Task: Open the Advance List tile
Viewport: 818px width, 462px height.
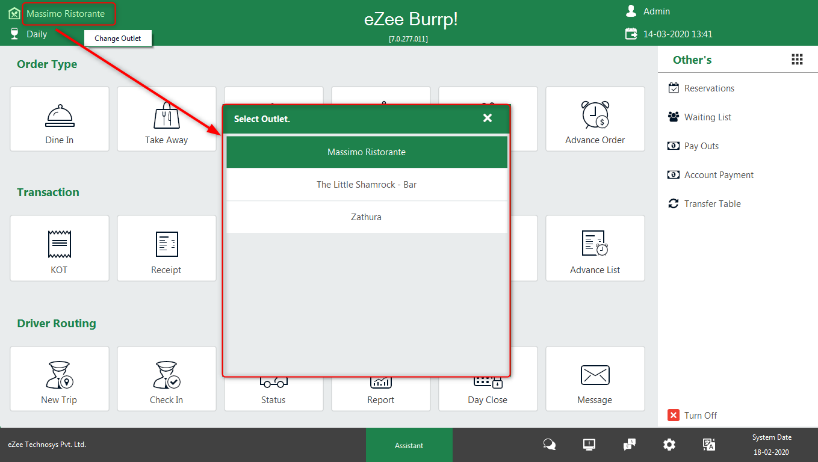Action: pos(595,248)
